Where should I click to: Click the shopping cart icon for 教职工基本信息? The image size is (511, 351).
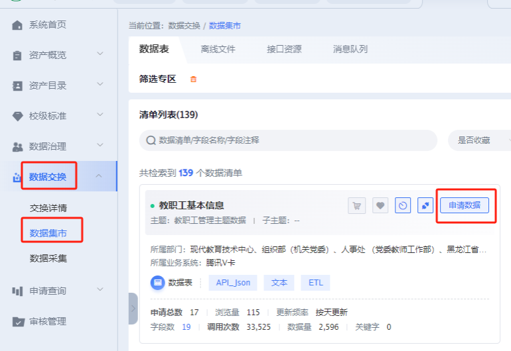point(356,205)
